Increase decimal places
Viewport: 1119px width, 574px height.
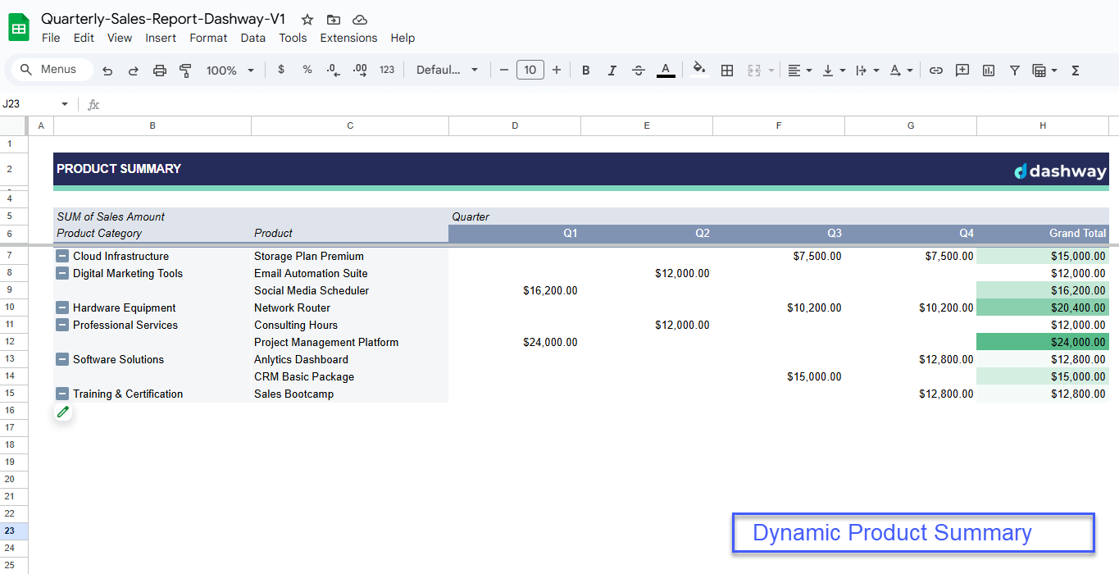(360, 70)
